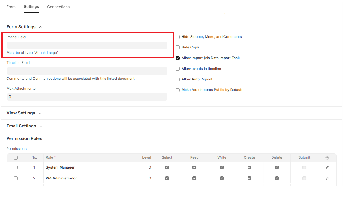The image size is (353, 224).
Task: Click the WA Administrador role entry
Action: tap(61, 178)
